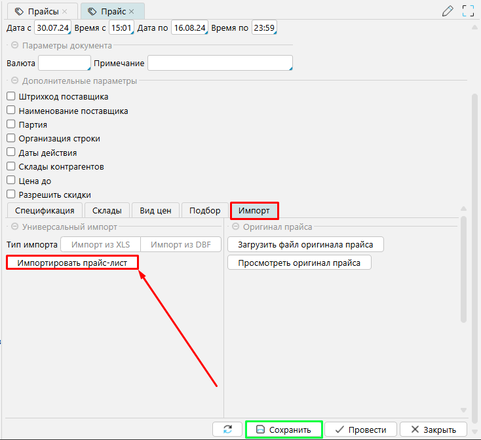Check the Партия option

10,124
